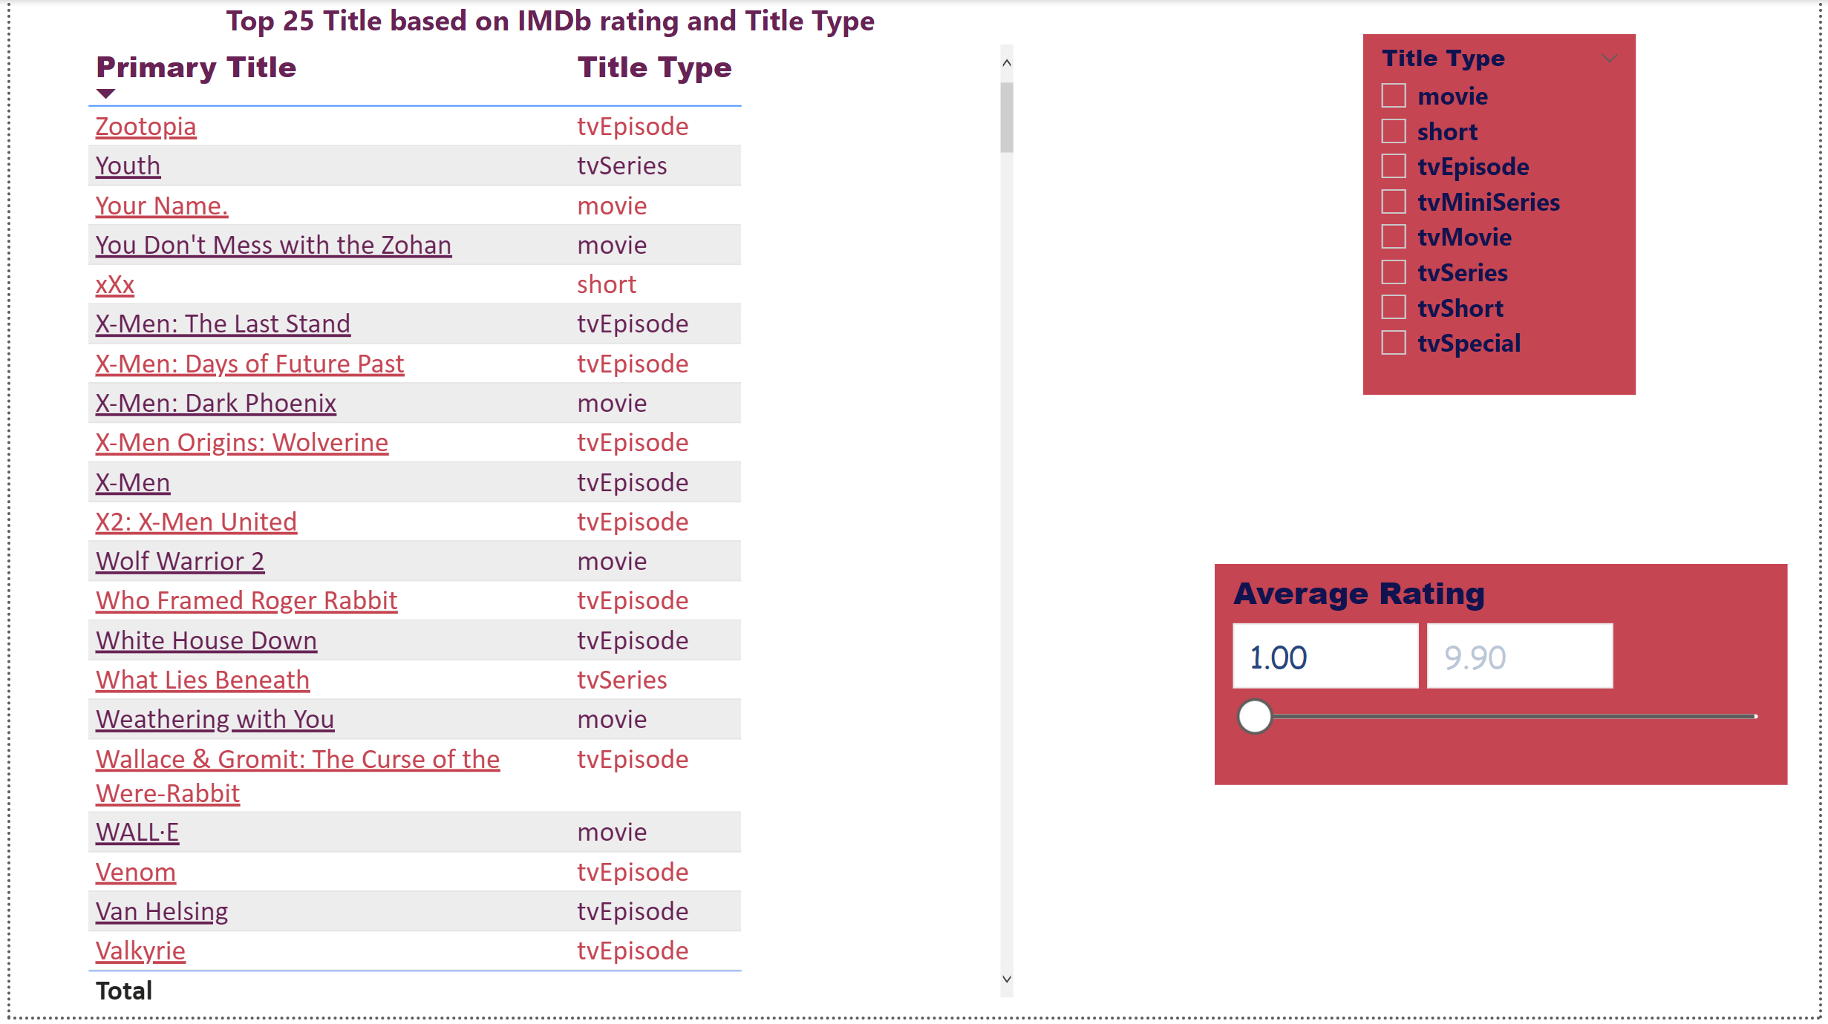Open the Who Framed Roger Rabbit link
Screen dimensions: 1828x1024
click(246, 600)
